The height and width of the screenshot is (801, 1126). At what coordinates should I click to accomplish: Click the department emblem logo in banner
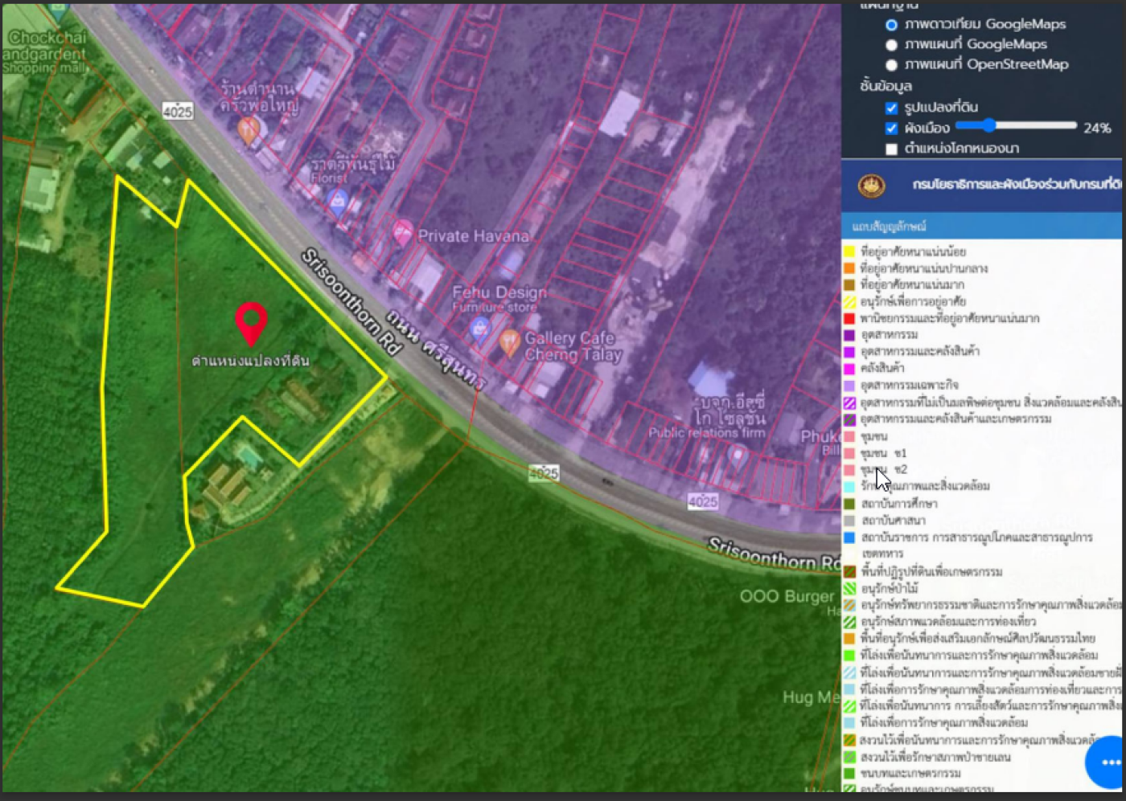[871, 186]
